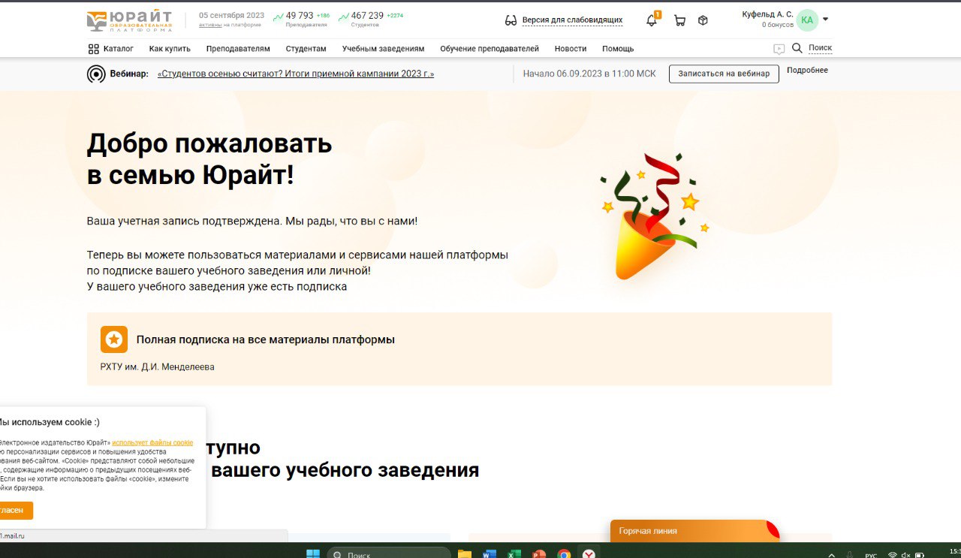Open Учебным заведениям menu item

pos(383,49)
